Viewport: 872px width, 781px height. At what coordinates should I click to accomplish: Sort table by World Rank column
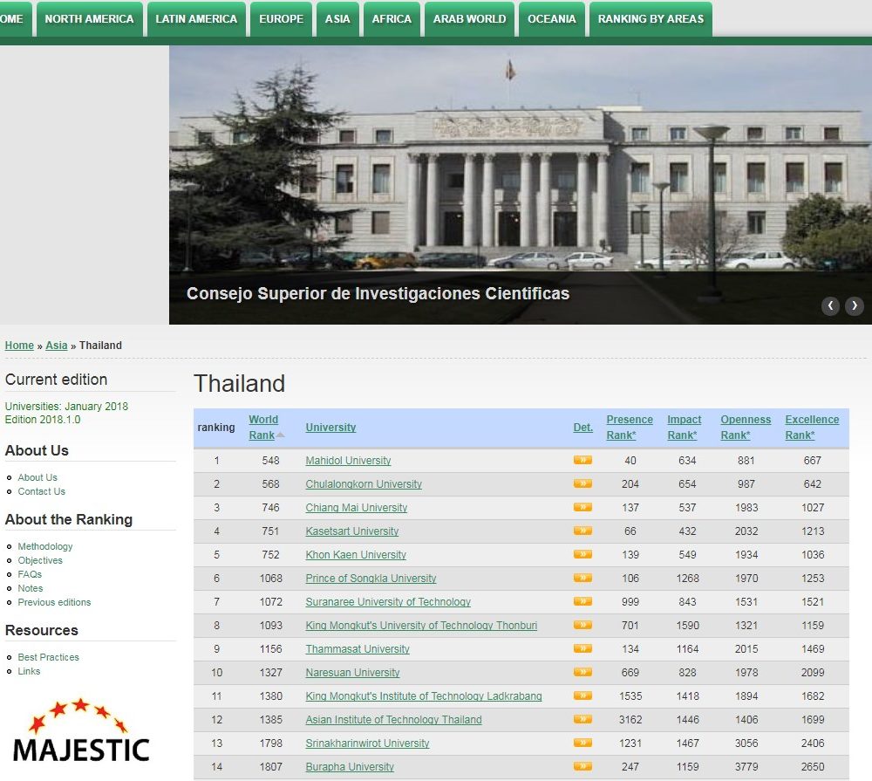point(263,427)
